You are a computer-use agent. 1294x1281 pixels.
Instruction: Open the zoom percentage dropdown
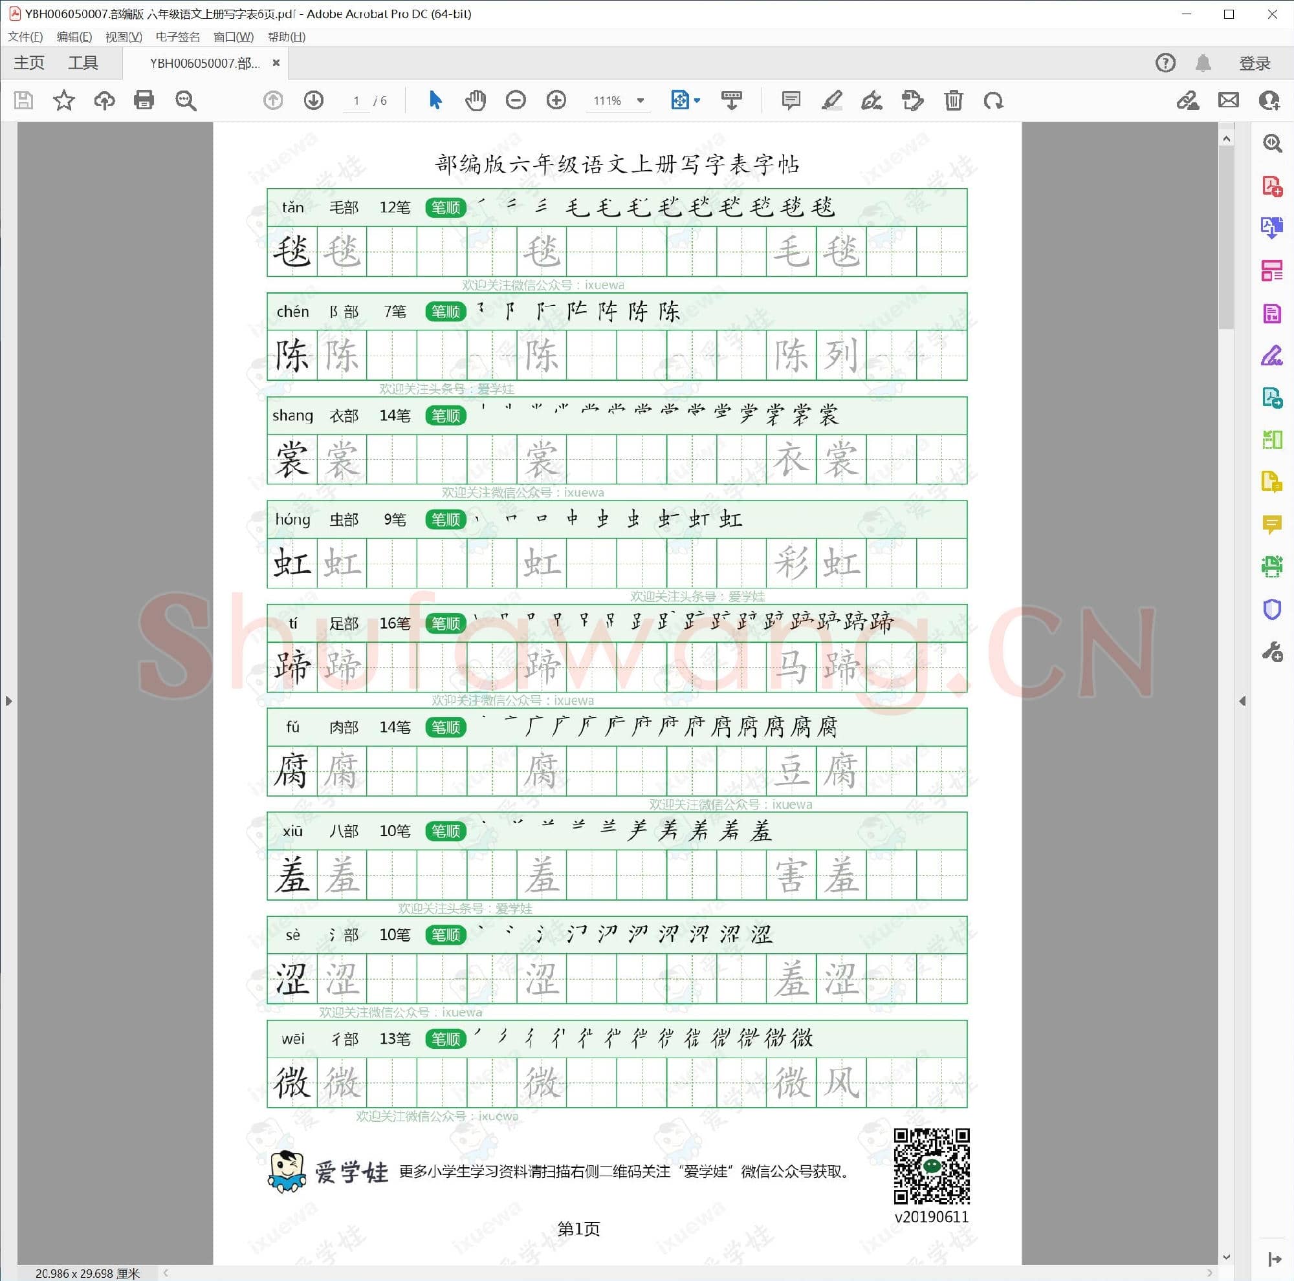click(x=641, y=100)
